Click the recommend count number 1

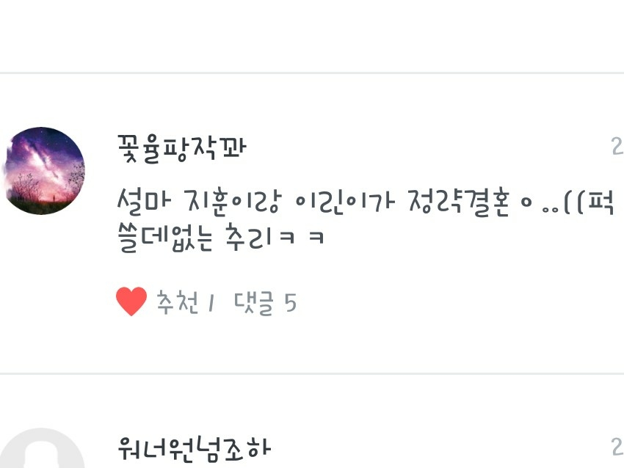[211, 304]
